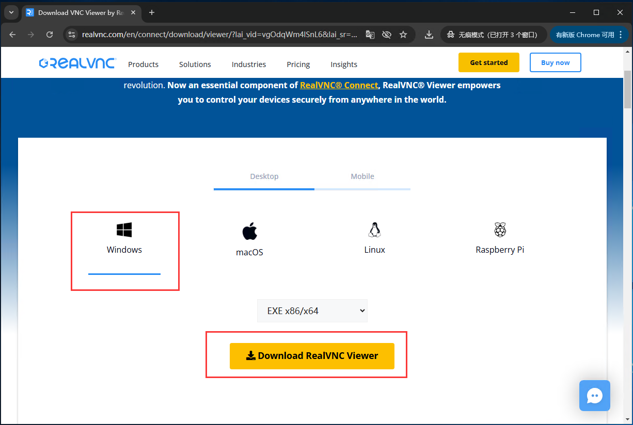Screen dimensions: 633x425
Task: Open the Pricing page
Action: pos(298,64)
